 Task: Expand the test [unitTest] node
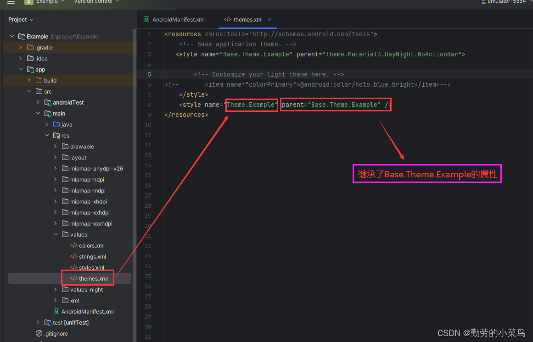(37, 322)
